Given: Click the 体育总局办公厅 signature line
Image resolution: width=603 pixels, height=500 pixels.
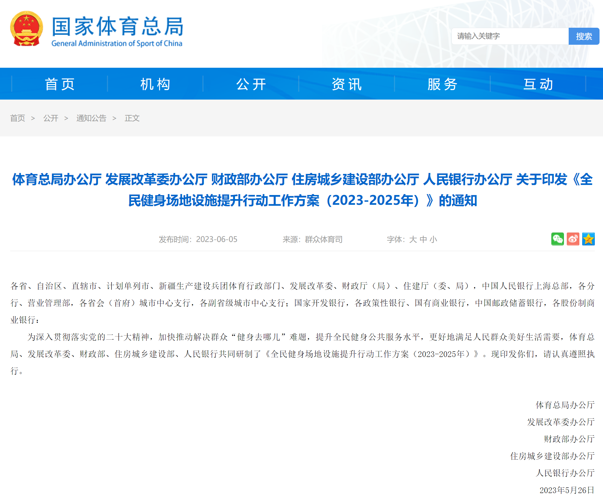Looking at the screenshot, I should (x=565, y=405).
